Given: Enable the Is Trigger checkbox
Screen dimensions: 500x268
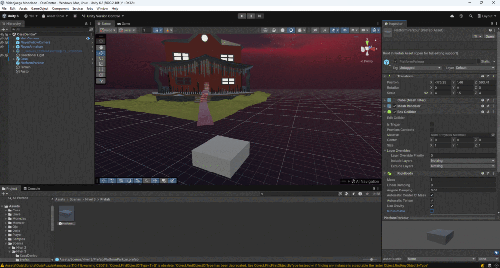Looking at the screenshot, I should click(432, 124).
